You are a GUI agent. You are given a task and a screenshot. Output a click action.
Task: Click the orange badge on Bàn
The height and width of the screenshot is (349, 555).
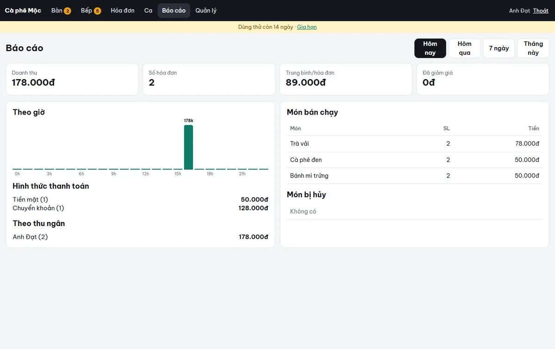coord(68,11)
